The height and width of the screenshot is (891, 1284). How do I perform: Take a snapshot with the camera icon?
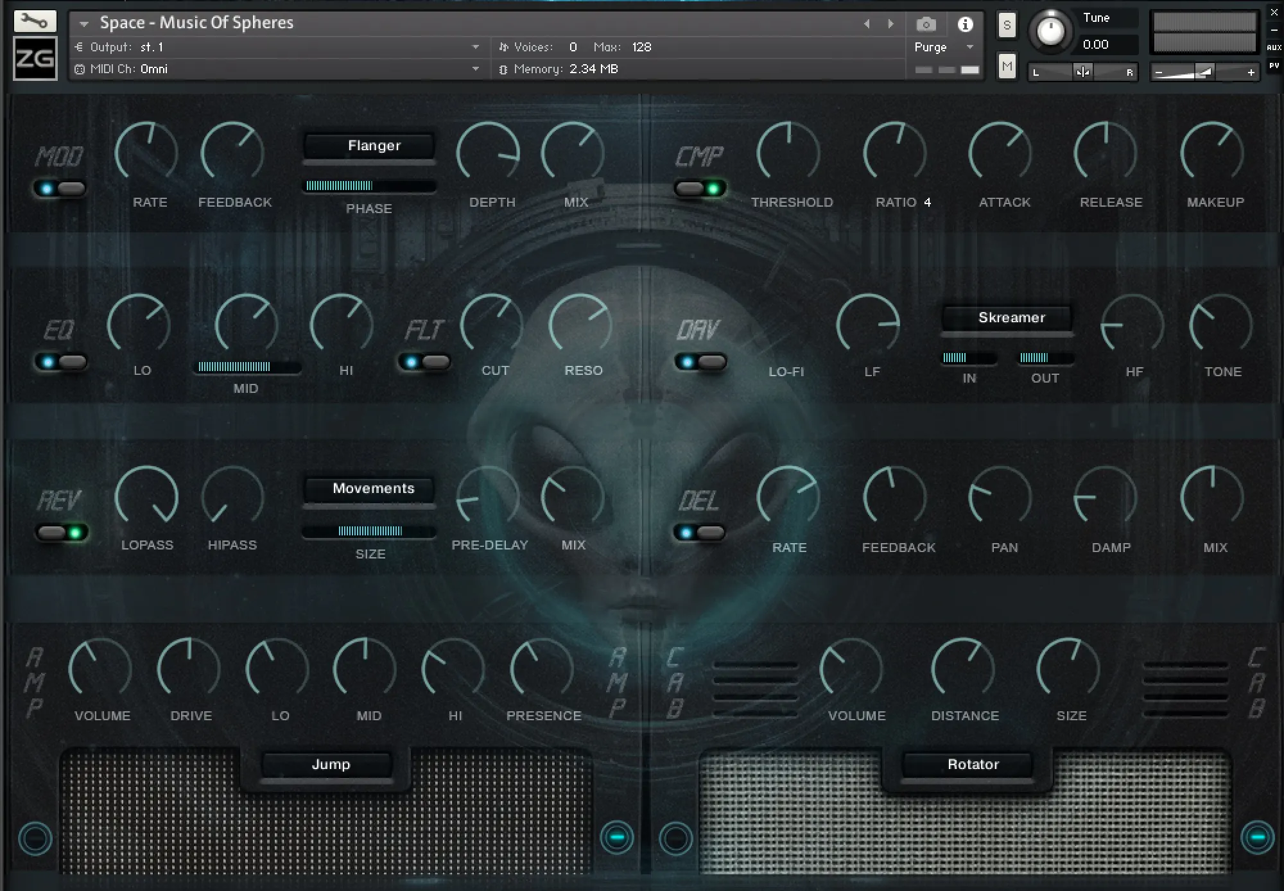click(926, 24)
